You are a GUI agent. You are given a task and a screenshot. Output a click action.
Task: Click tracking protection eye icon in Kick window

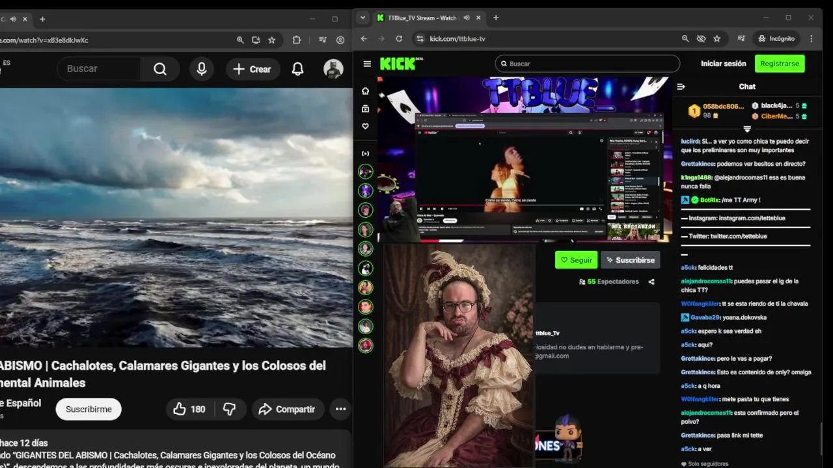click(x=701, y=39)
